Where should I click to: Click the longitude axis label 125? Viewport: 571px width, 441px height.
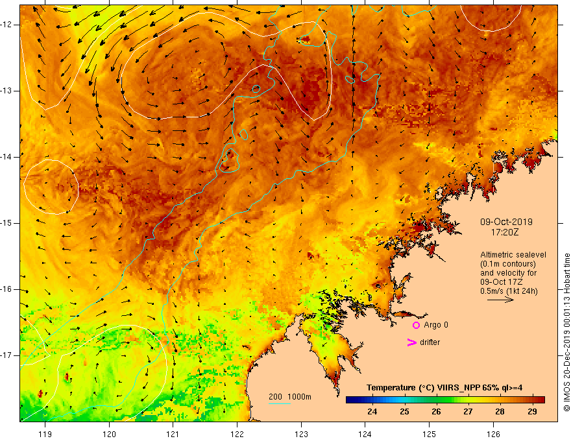[430, 434]
